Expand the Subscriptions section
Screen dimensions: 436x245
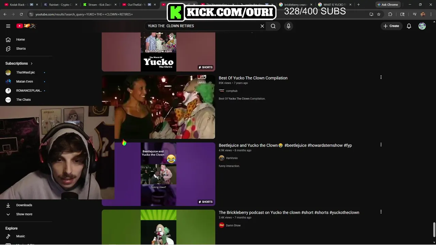[x=19, y=63]
